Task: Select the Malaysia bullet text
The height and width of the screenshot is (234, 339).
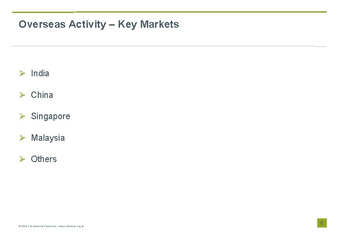Action: (48, 138)
